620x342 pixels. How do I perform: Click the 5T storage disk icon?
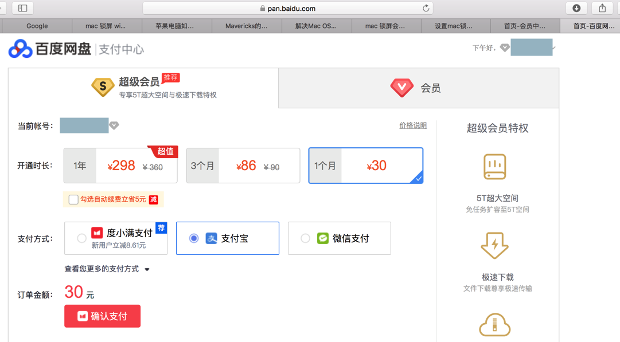pos(494,167)
